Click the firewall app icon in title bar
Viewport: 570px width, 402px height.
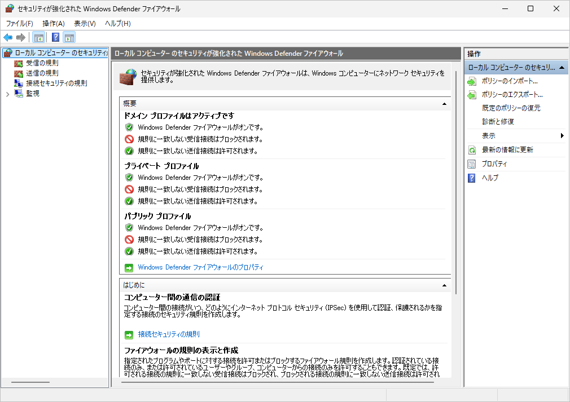pos(10,8)
